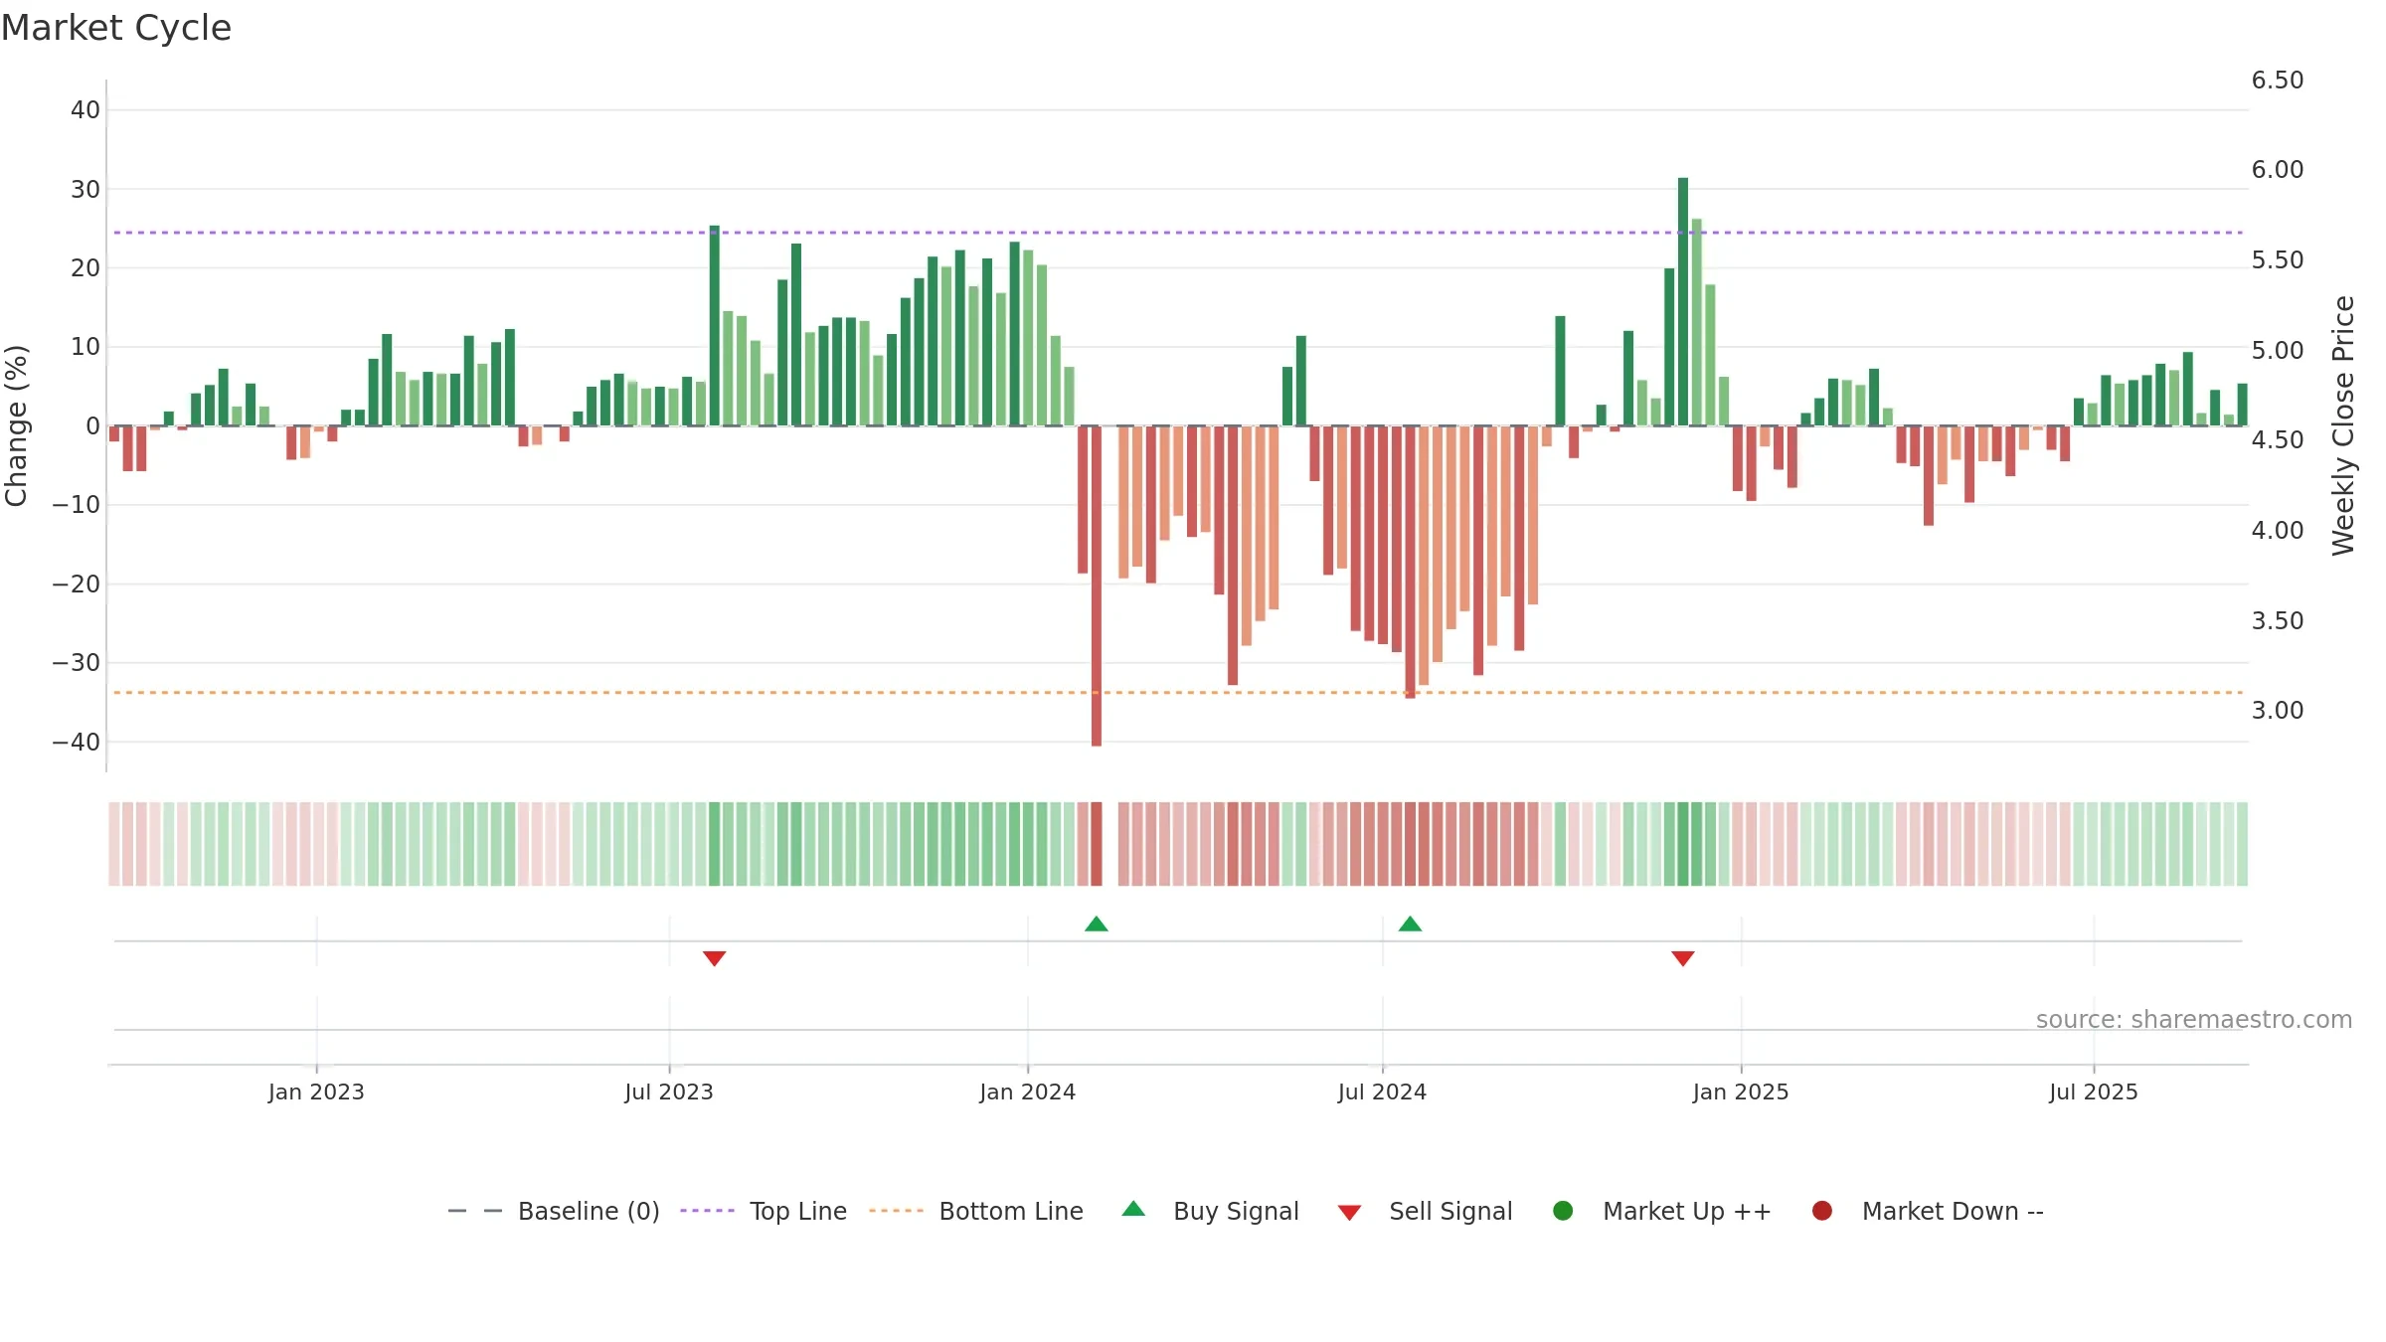Click the Jul 2023 axis tick label

coord(669,1091)
